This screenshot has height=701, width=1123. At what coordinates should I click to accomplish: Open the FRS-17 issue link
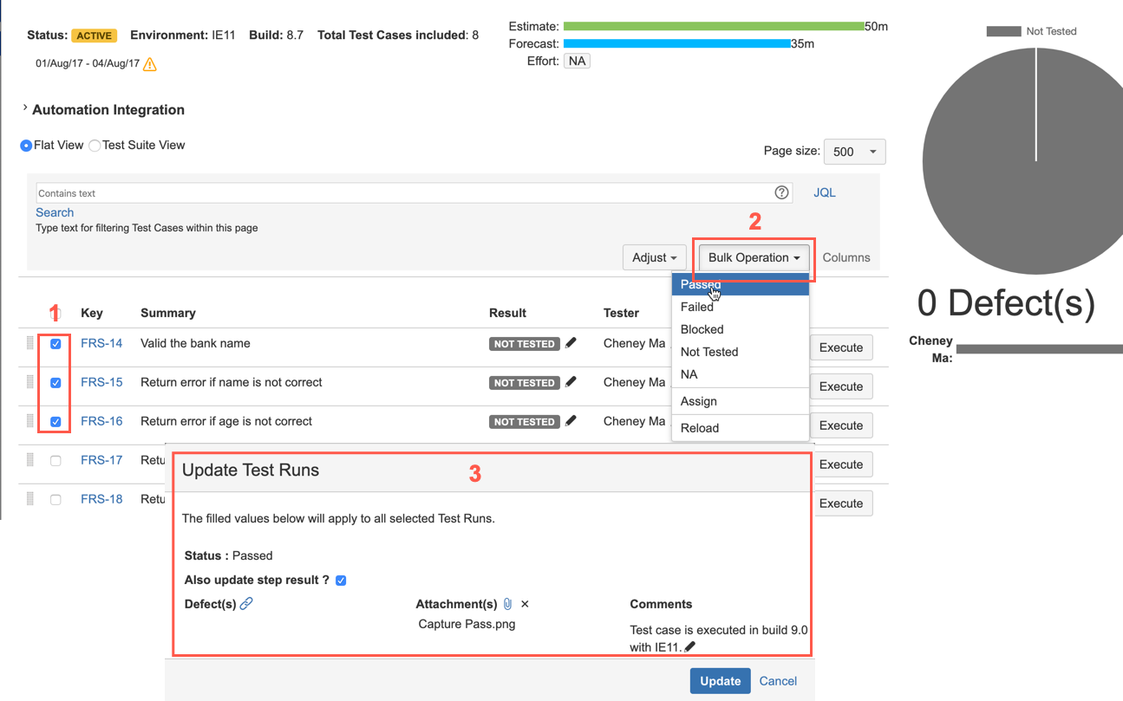(101, 460)
